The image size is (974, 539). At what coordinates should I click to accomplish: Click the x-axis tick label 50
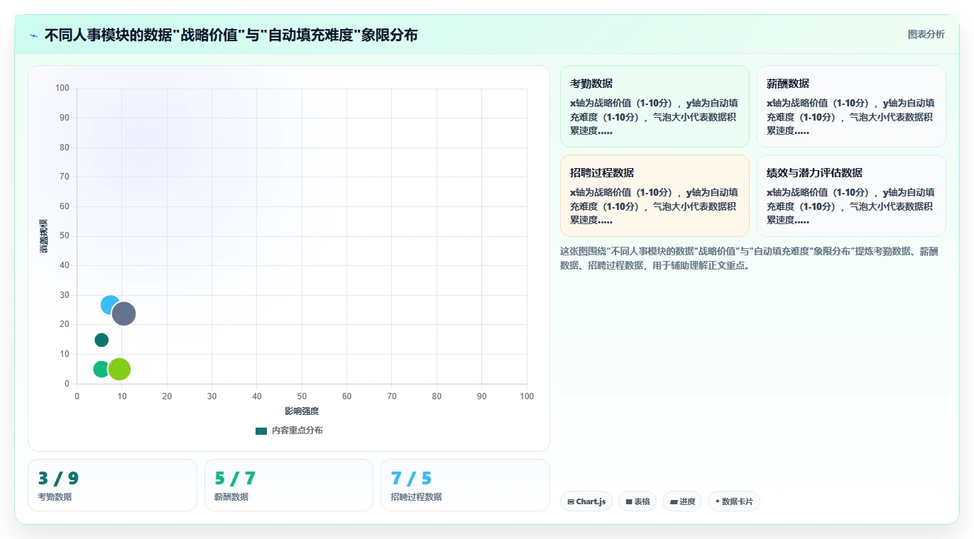[x=302, y=396]
